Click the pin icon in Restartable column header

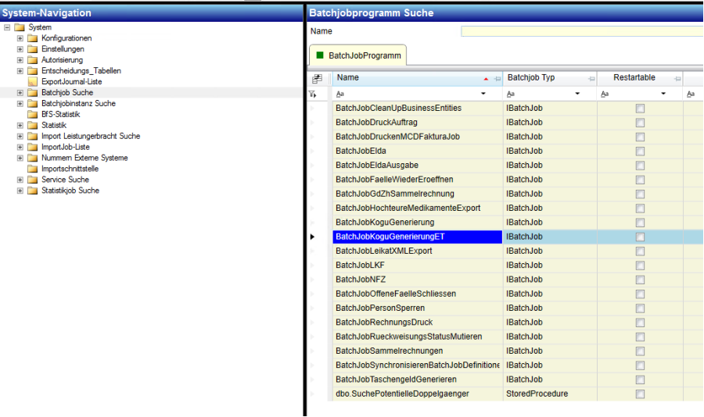[x=677, y=78]
